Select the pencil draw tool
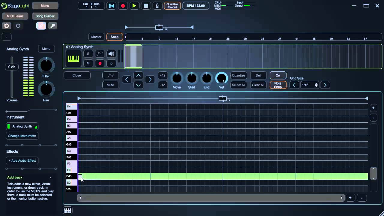 pyautogui.click(x=41, y=26)
